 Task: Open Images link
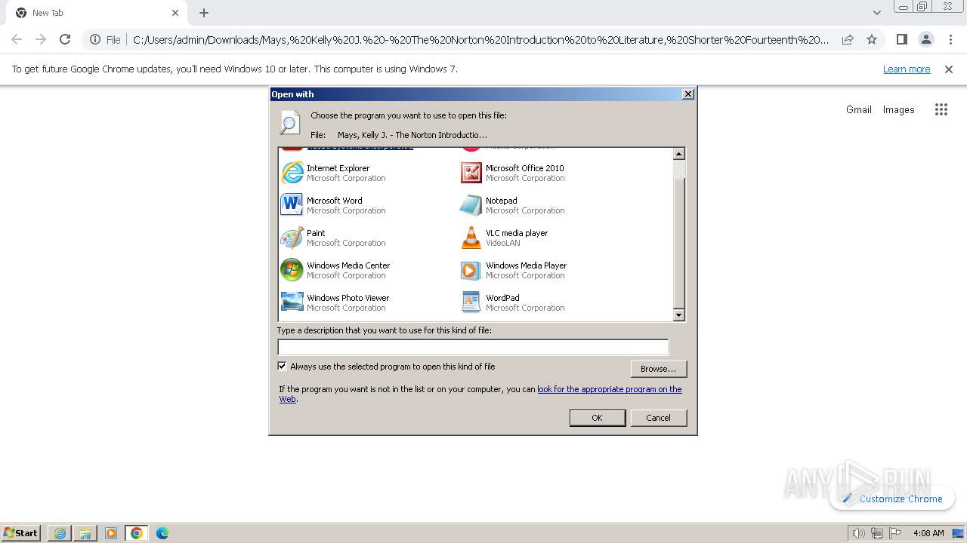coord(899,109)
